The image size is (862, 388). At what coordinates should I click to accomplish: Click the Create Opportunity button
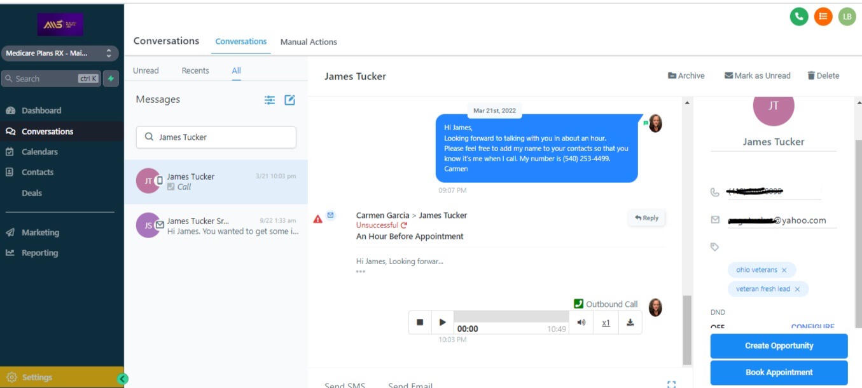(x=779, y=346)
